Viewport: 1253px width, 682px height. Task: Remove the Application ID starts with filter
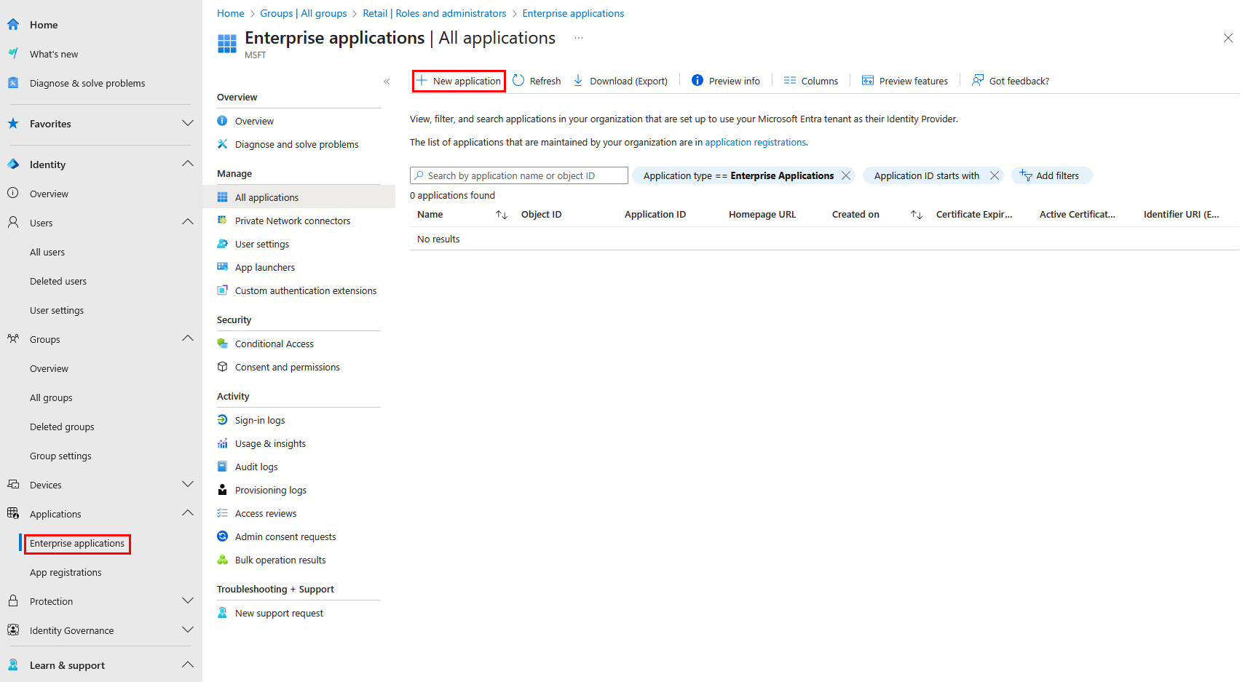994,175
